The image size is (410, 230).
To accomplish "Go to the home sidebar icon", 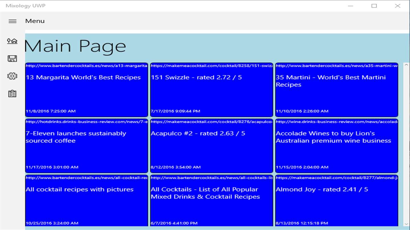I will 12,41.
